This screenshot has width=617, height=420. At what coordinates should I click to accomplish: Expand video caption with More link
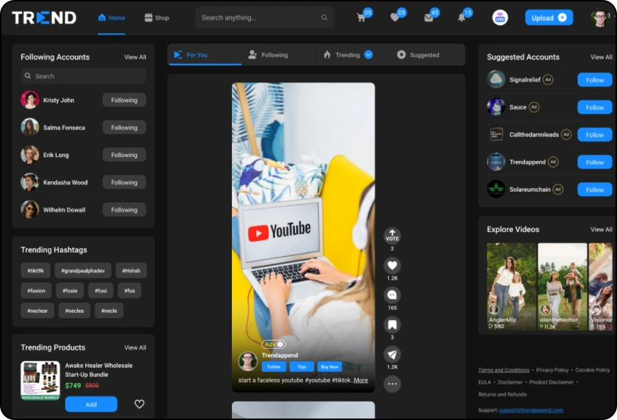tap(361, 380)
